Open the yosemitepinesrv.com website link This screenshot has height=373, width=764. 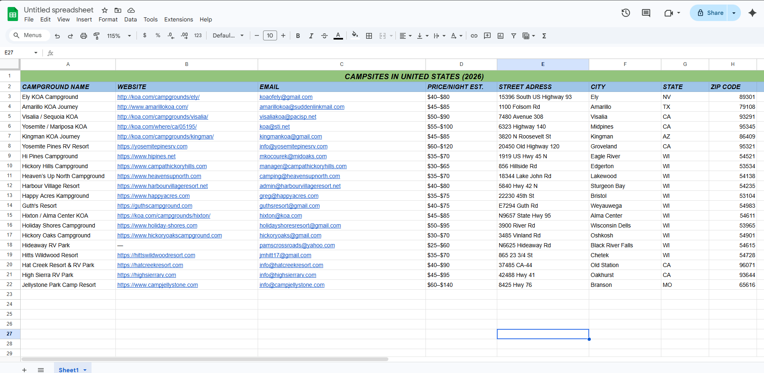[152, 146]
